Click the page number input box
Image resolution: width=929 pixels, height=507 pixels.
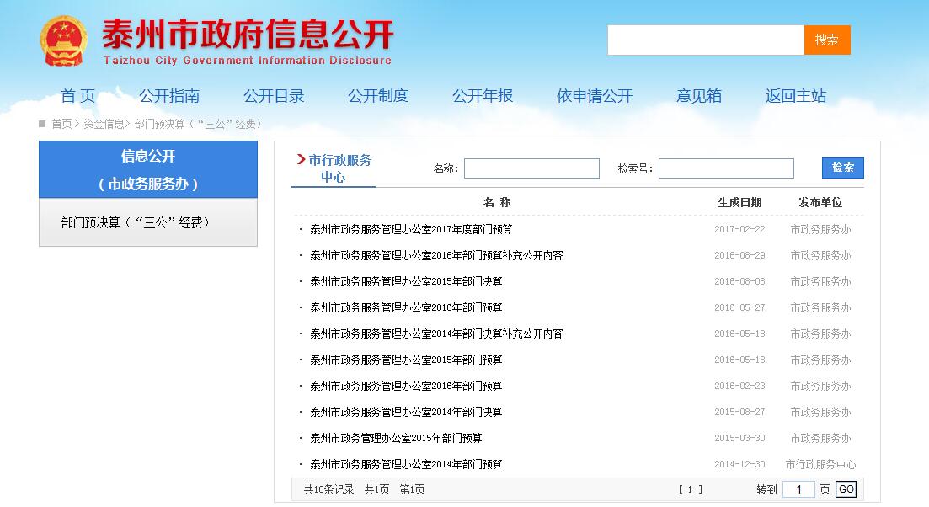point(798,489)
